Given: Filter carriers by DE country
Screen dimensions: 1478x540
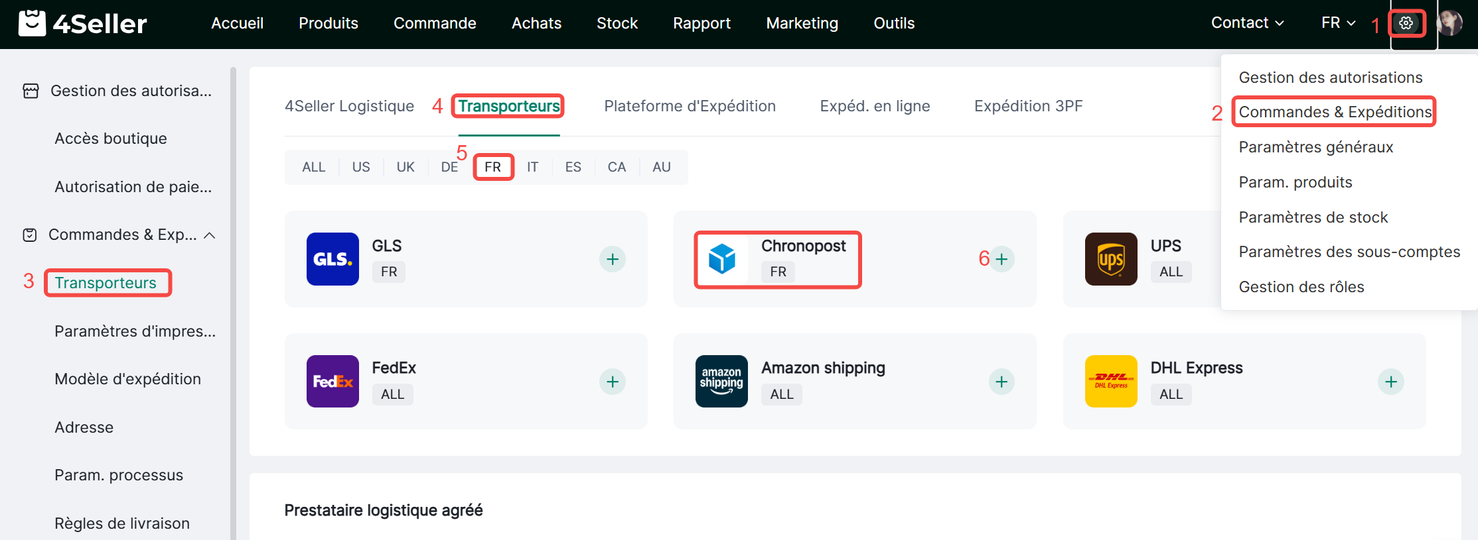Looking at the screenshot, I should click(x=449, y=167).
